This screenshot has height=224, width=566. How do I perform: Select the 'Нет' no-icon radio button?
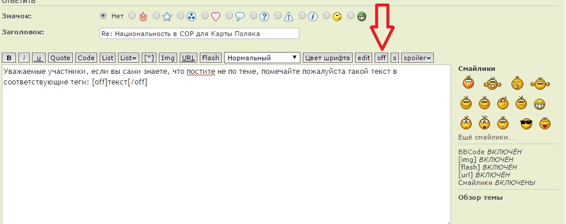103,15
